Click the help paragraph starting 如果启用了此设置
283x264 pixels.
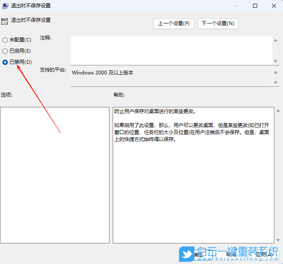pyautogui.click(x=192, y=132)
